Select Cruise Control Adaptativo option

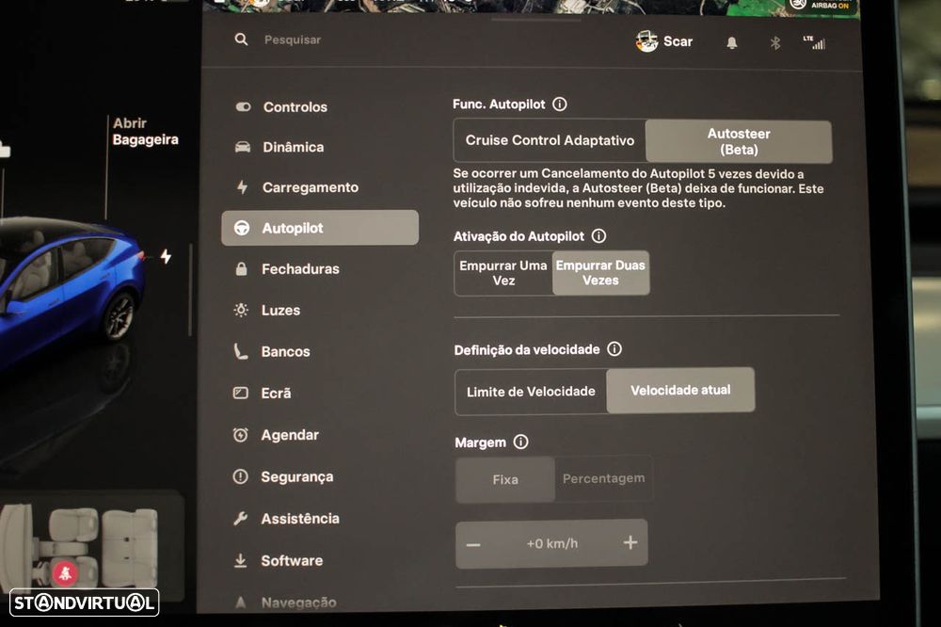pos(550,140)
